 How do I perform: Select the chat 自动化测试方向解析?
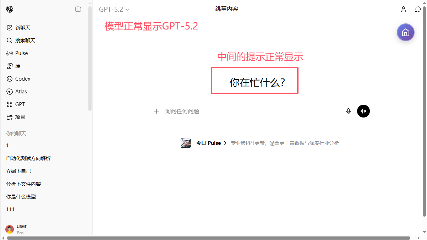tap(28, 158)
